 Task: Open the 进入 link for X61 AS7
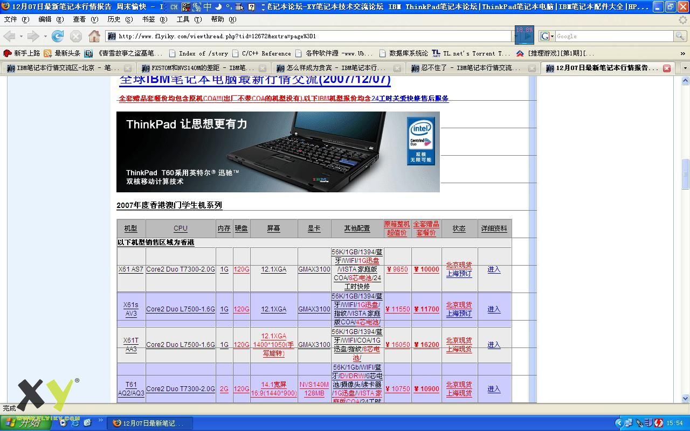click(x=494, y=269)
